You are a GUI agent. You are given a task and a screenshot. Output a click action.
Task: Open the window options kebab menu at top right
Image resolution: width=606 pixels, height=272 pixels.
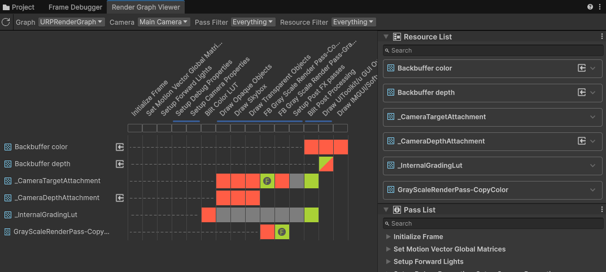point(600,7)
